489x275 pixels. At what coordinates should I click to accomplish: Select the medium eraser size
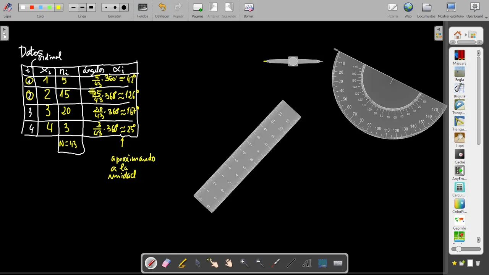click(115, 8)
